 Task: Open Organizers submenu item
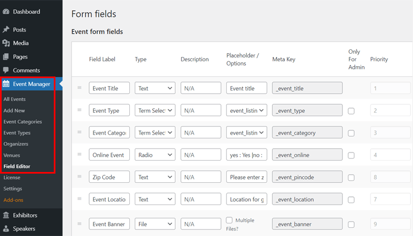click(x=16, y=144)
